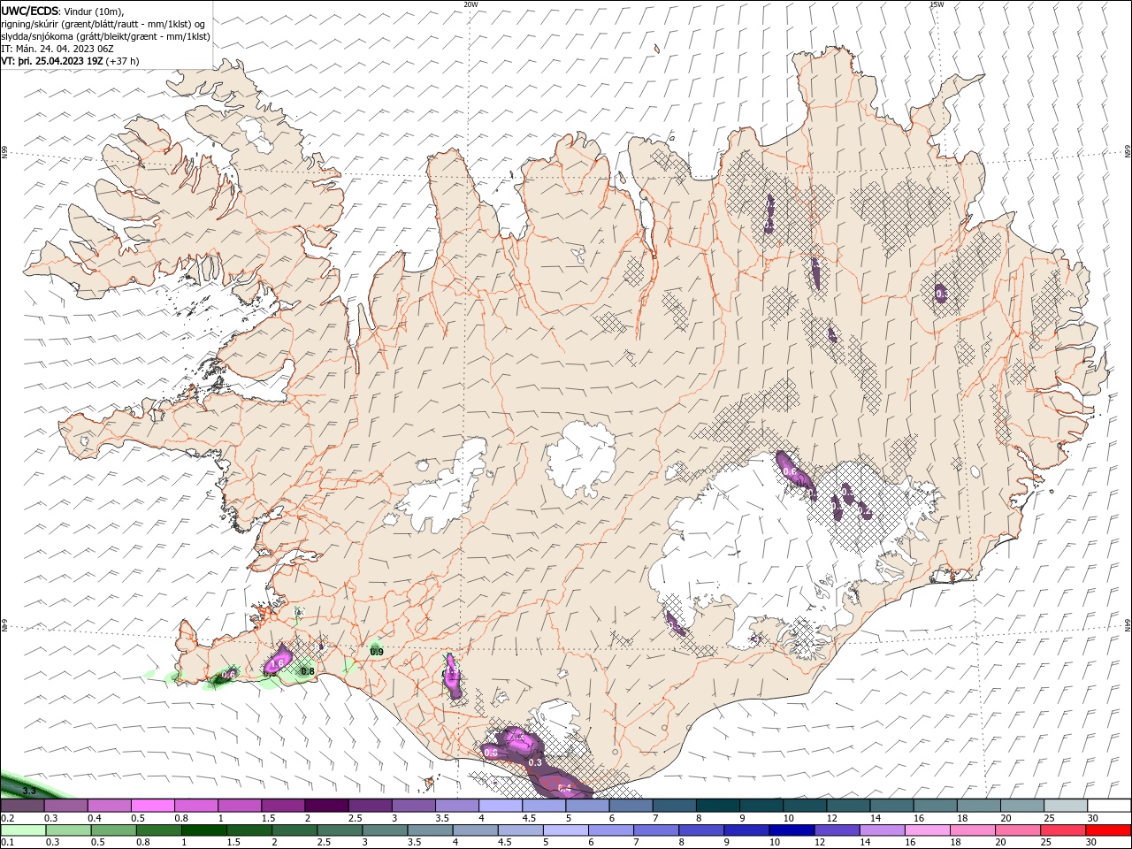Pick the bright red 30 swatch on the rain scale
The image size is (1132, 849).
pyautogui.click(x=1108, y=830)
